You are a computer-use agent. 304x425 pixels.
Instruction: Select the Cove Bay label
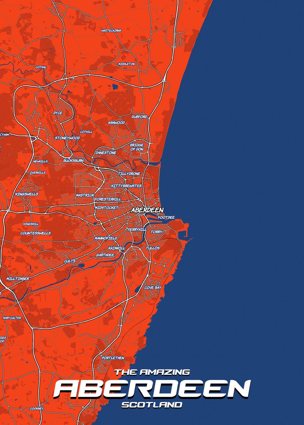point(153,288)
